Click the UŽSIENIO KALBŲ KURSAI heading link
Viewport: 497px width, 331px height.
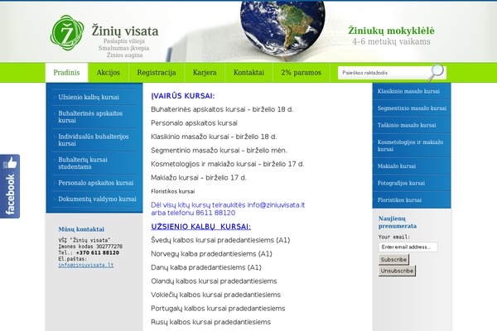click(x=201, y=227)
